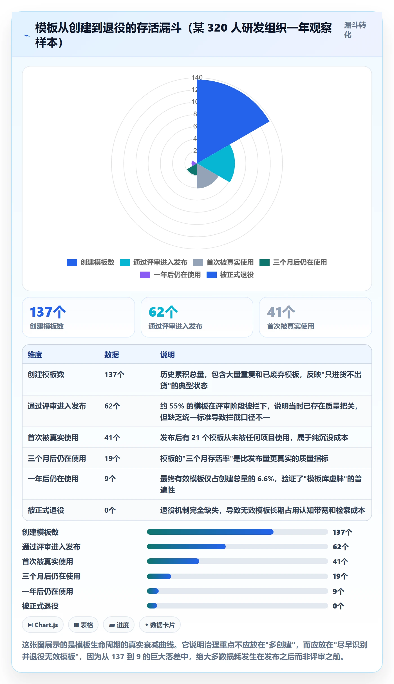Click the 一年后仍在使用 progress bar
The image size is (394, 684).
pos(238,591)
